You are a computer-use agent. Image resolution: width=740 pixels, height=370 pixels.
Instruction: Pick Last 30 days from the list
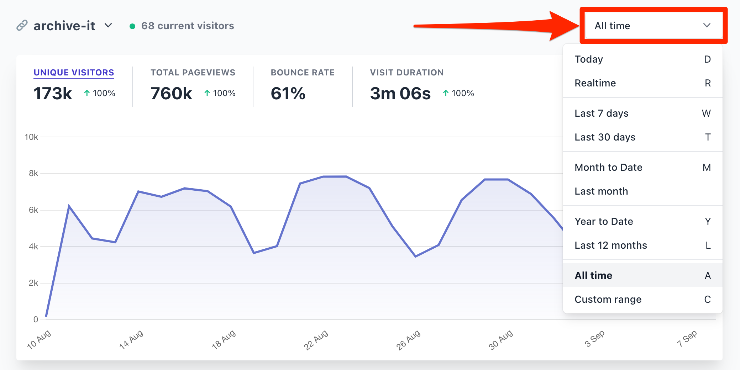pyautogui.click(x=642, y=137)
